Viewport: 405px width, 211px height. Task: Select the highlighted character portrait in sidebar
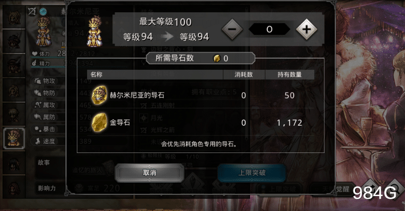click(x=14, y=138)
